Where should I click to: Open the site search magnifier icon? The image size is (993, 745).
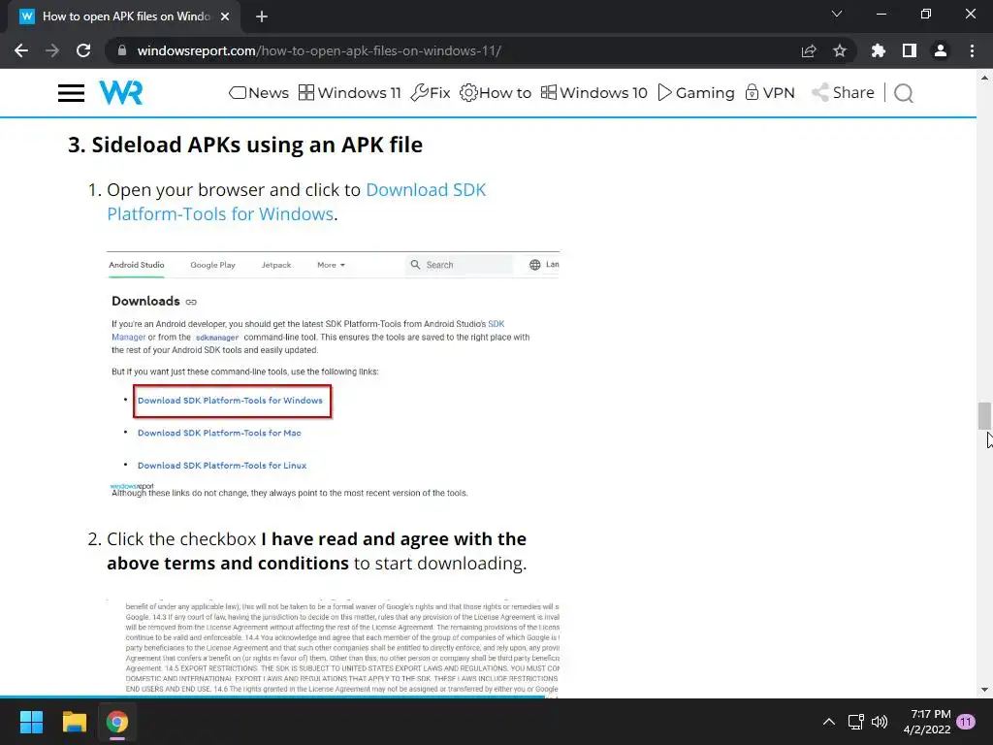(904, 93)
